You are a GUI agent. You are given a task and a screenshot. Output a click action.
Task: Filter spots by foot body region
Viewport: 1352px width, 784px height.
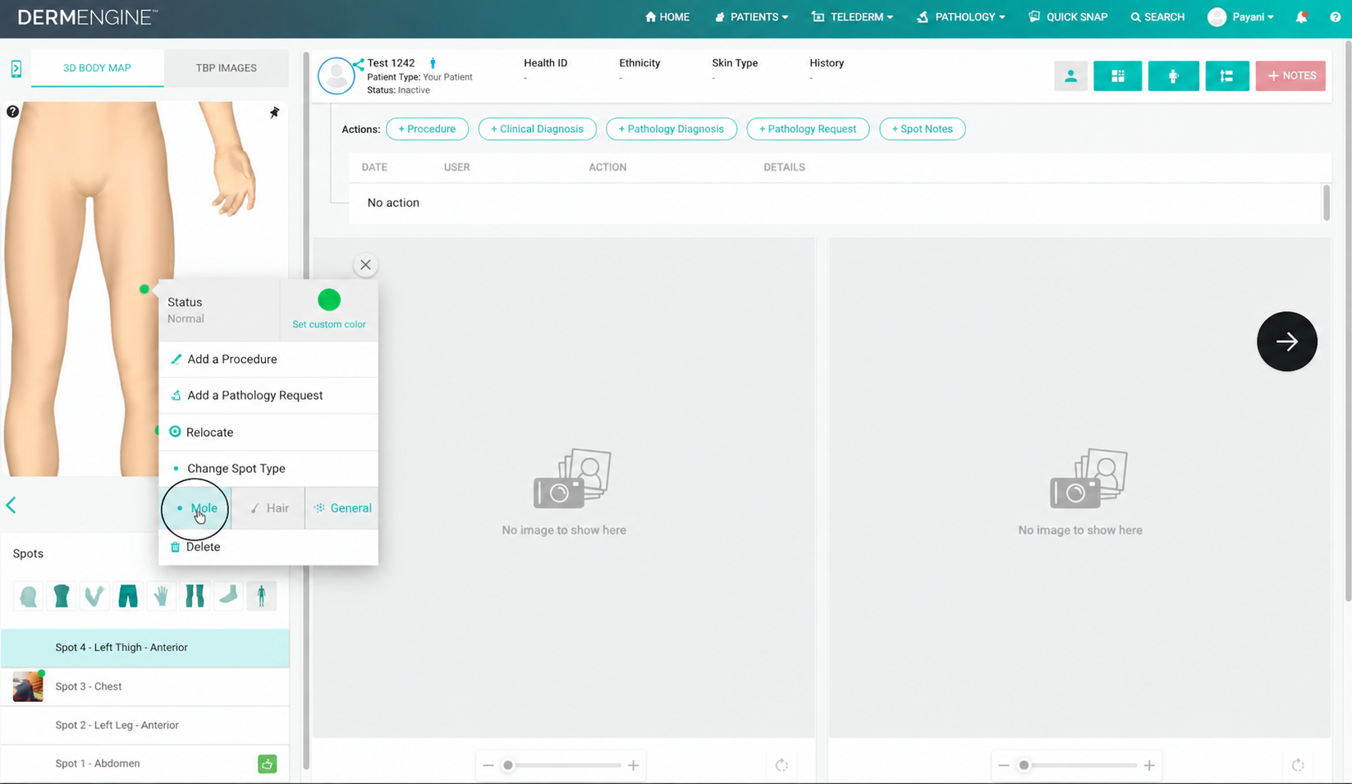(228, 596)
